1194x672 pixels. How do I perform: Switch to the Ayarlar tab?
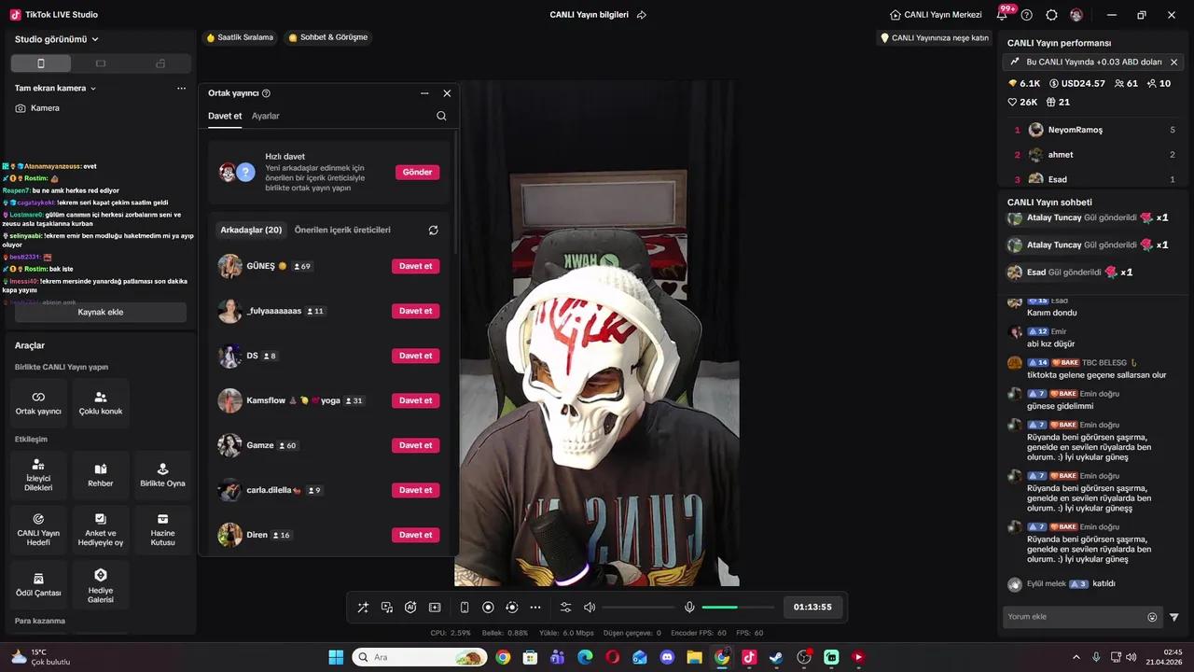pos(265,116)
